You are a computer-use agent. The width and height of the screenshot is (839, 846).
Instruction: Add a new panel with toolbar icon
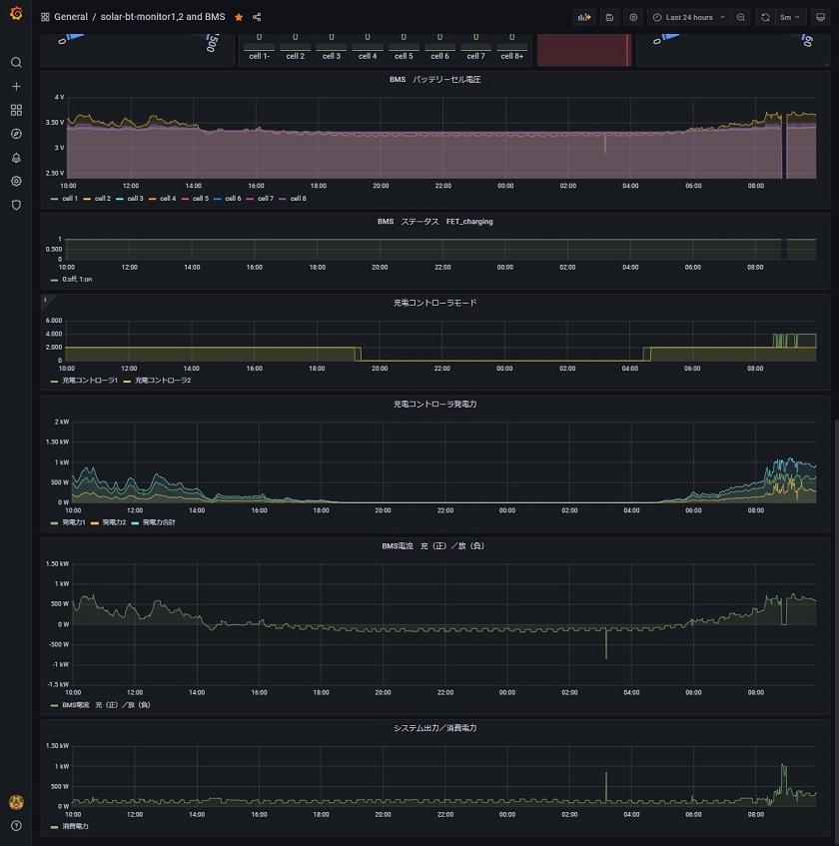(583, 17)
